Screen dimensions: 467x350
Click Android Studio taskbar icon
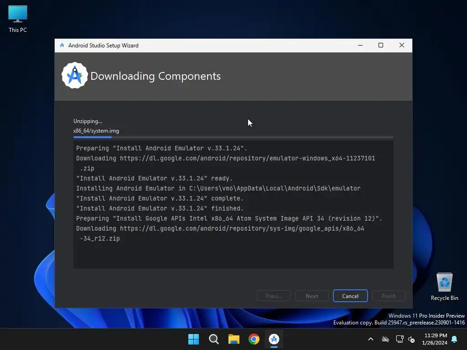tap(274, 339)
